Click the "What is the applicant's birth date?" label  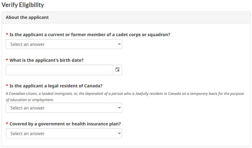pyautogui.click(x=46, y=60)
